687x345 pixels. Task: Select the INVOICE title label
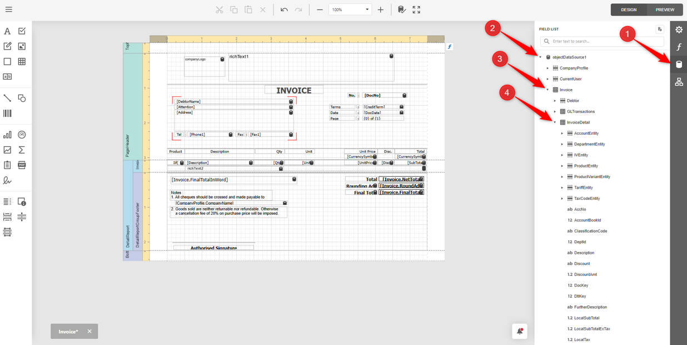coord(294,90)
